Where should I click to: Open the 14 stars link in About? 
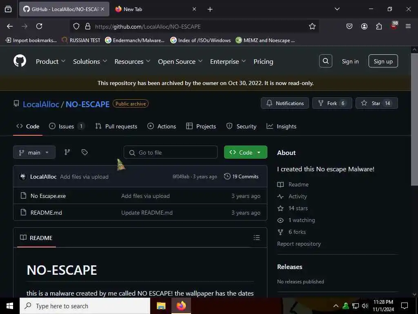pyautogui.click(x=298, y=208)
